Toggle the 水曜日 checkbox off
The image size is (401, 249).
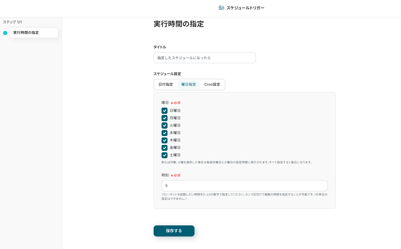tap(164, 133)
